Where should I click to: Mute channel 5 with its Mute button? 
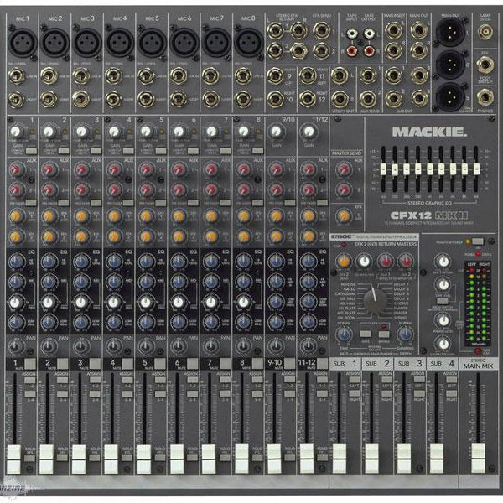pos(160,364)
